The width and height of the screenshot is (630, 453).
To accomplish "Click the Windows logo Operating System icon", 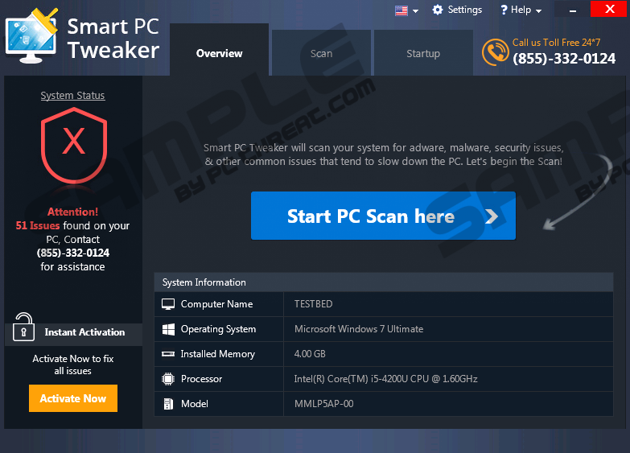I will pos(168,329).
